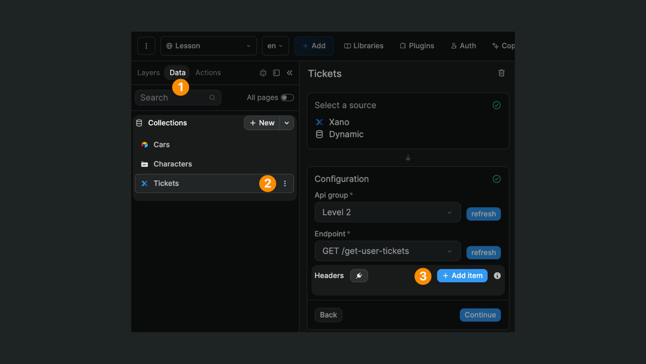The width and height of the screenshot is (646, 364).
Task: Add a header item with Add item
Action: pyautogui.click(x=462, y=275)
